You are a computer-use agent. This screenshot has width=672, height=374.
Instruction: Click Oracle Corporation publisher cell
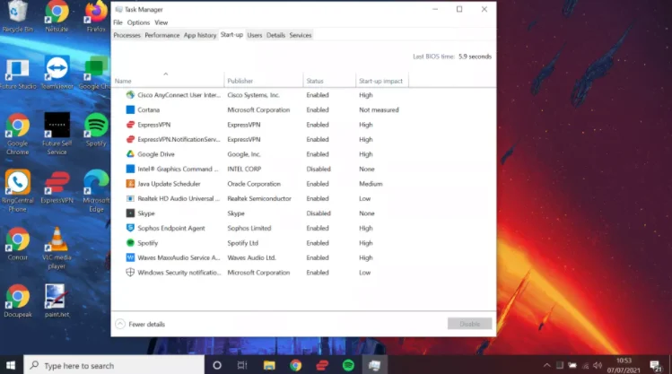click(x=254, y=184)
